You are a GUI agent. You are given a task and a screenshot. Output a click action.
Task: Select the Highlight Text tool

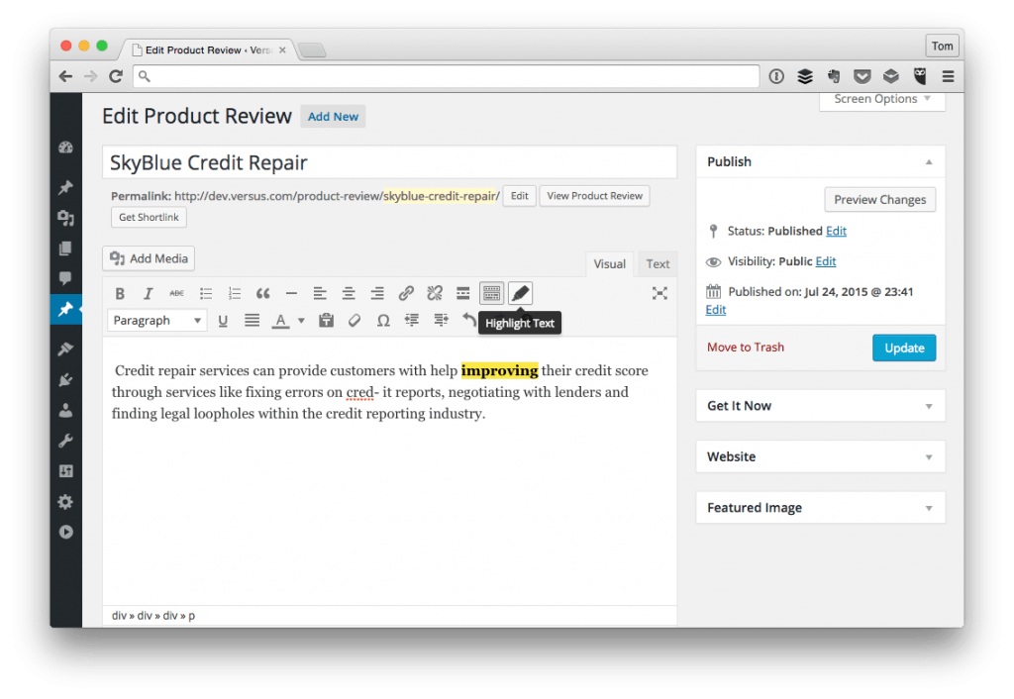520,292
